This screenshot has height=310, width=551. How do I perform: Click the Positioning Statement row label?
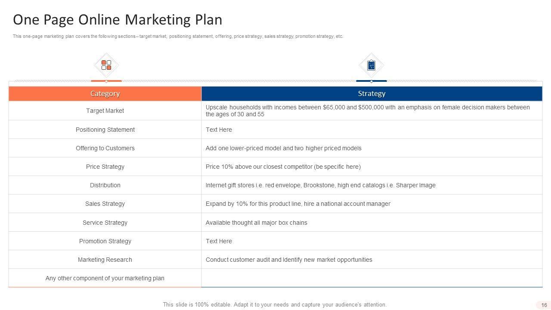pyautogui.click(x=105, y=130)
